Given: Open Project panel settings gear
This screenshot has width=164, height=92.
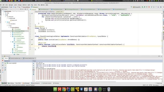Looking at the screenshot, I should [25, 9].
